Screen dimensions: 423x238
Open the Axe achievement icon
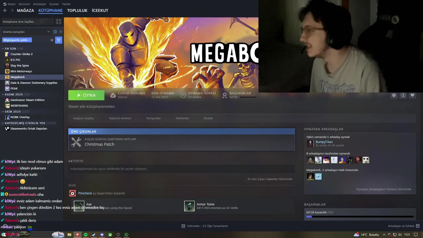(x=79, y=206)
